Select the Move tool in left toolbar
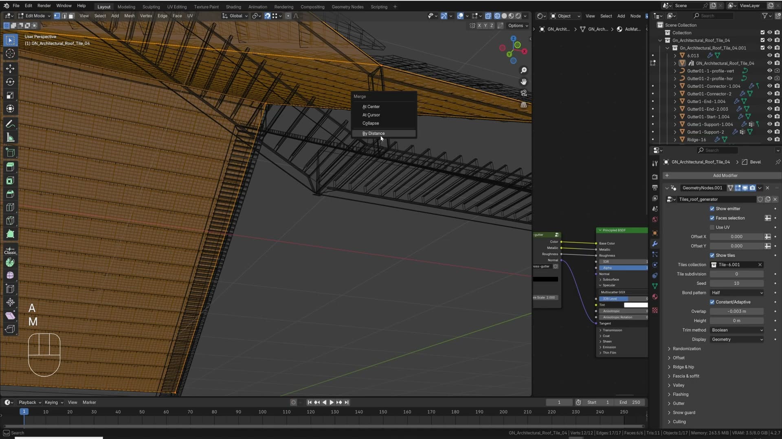 click(10, 68)
